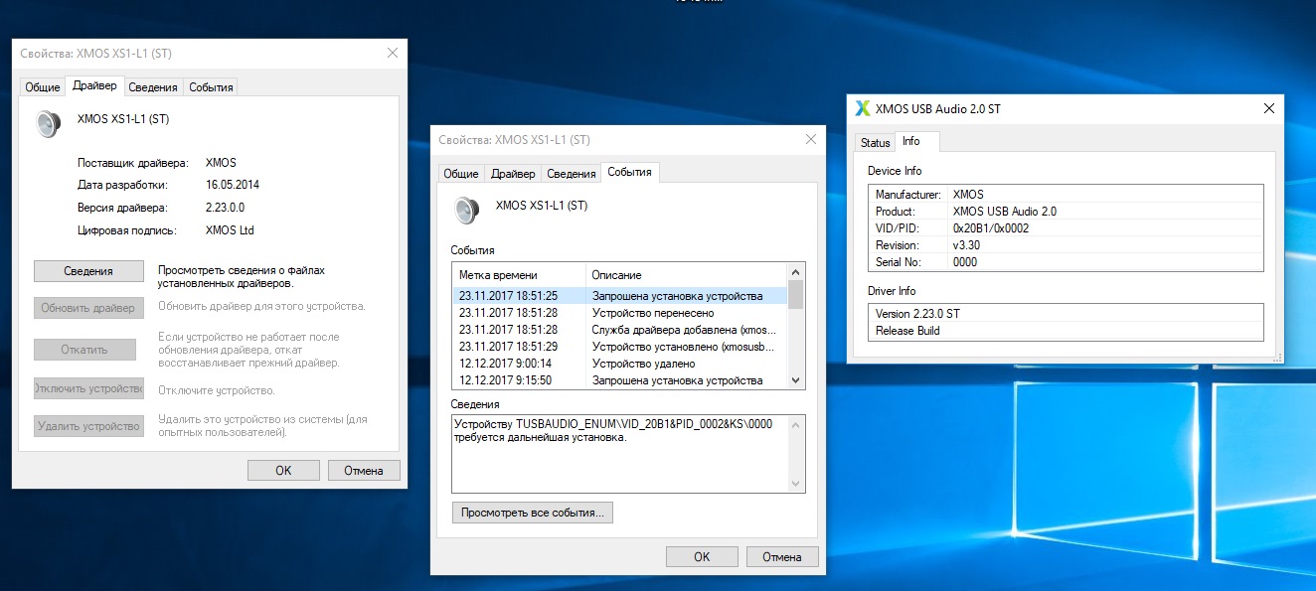Screen dimensions: 1316x591
Task: Select the Устройство удалено event row
Action: point(620,364)
